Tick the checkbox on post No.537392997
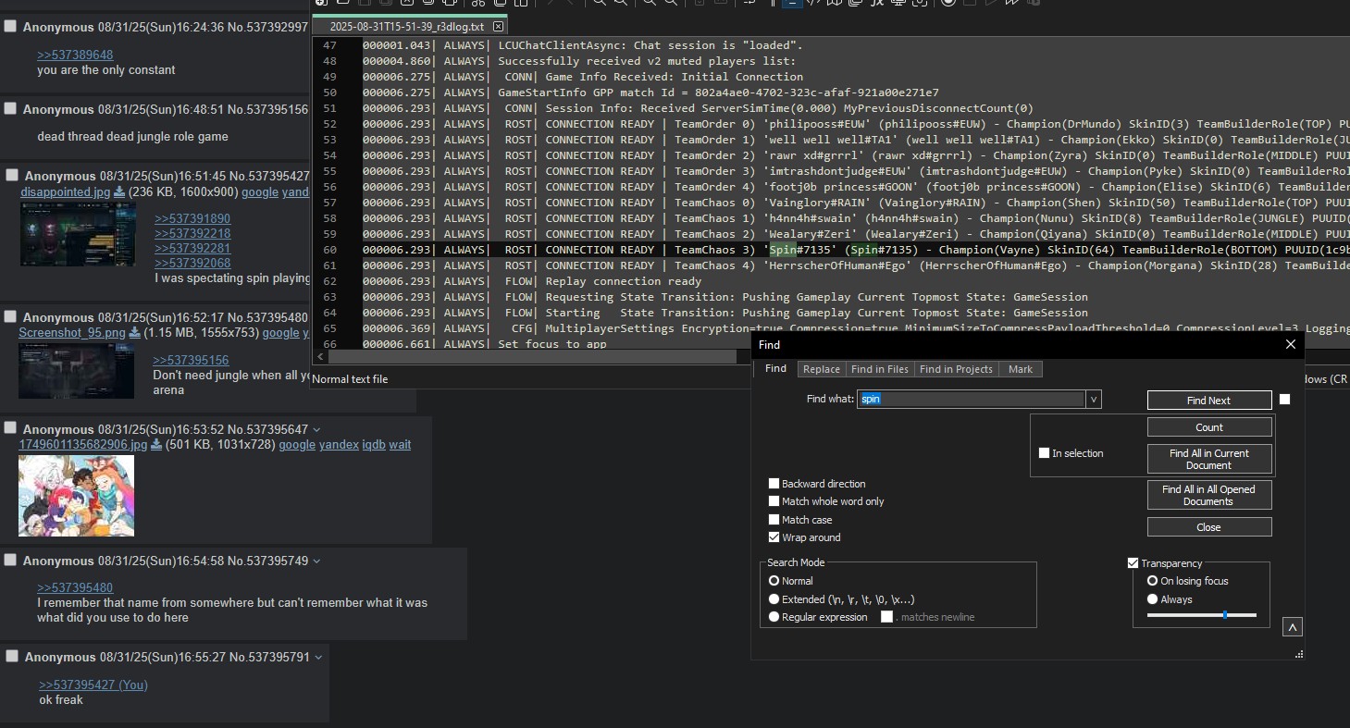 (10, 27)
